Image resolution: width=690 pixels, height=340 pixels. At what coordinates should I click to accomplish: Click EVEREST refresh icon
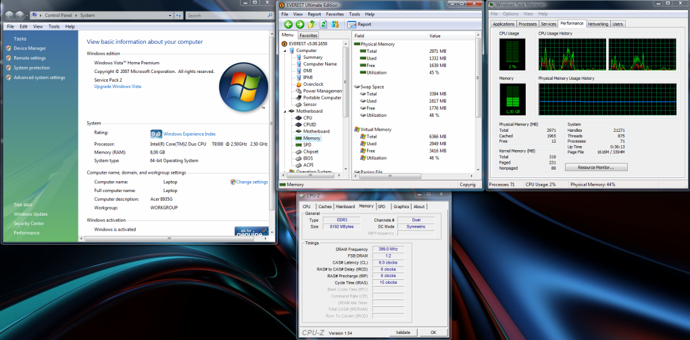(324, 24)
